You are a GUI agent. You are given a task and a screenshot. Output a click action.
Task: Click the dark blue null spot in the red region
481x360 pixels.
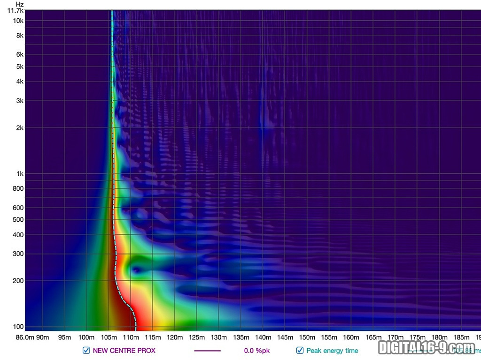coord(136,270)
